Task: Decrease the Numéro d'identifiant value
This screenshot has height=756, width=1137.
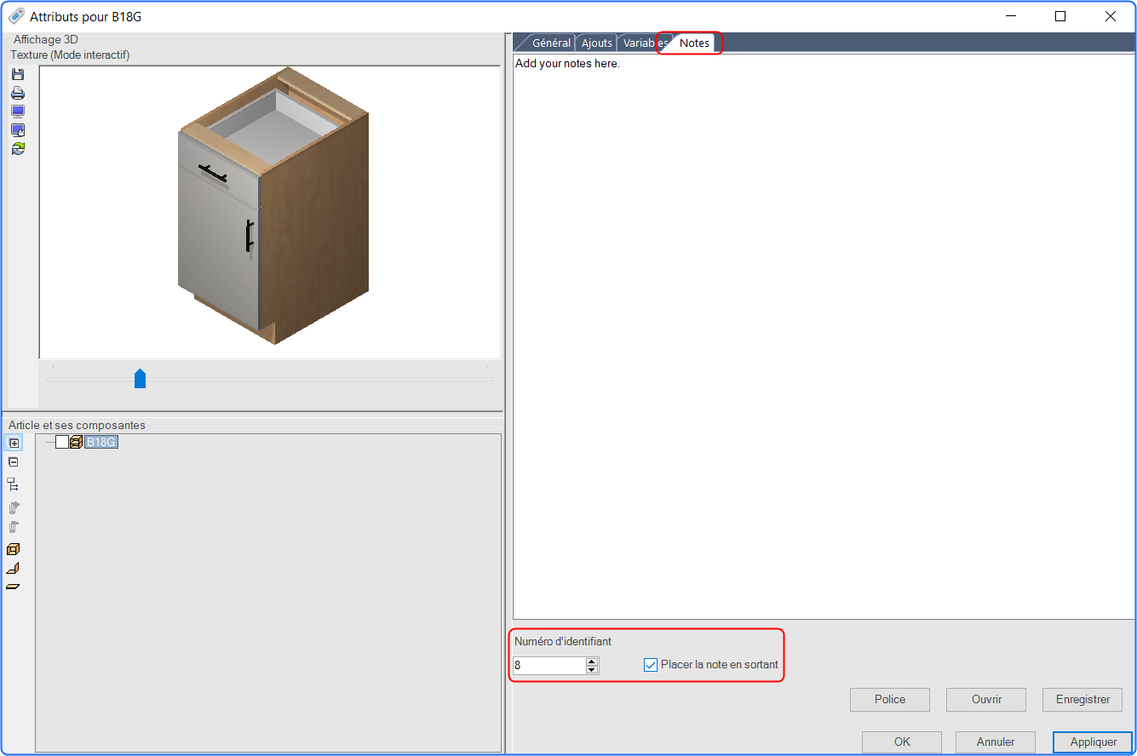Action: 592,669
